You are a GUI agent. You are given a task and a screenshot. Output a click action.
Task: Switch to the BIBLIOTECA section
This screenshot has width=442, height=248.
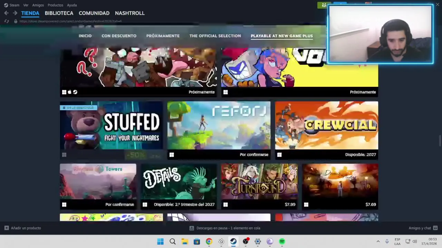tap(59, 13)
